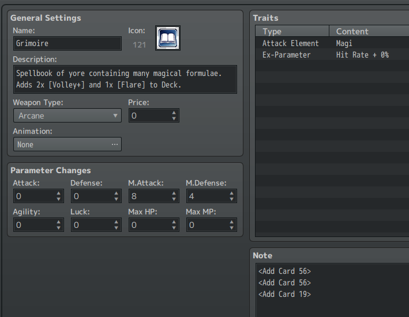Open the Animation selector showing None
409x317 pixels.
coord(67,144)
